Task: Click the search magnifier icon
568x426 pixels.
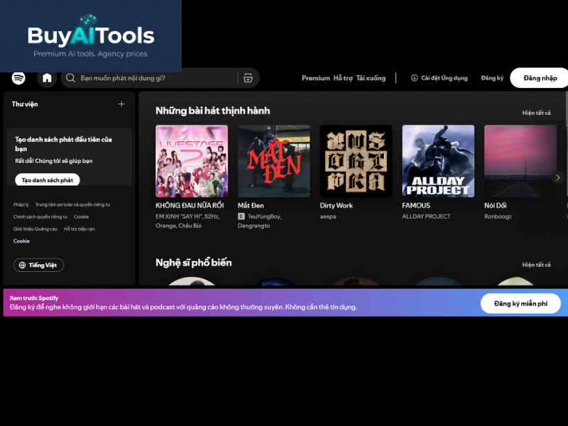Action: 71,78
